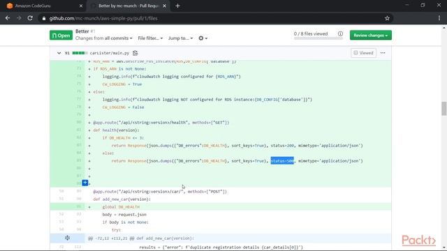Open a new browser tab
Image resolution: width=447 pixels, height=251 pixels.
(x=177, y=6)
